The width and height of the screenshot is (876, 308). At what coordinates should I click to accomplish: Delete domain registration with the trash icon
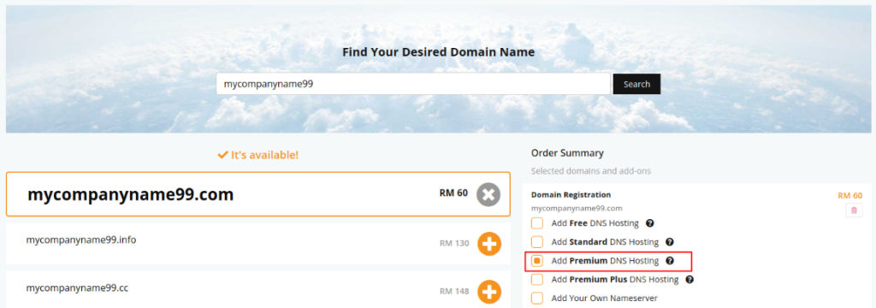point(854,210)
